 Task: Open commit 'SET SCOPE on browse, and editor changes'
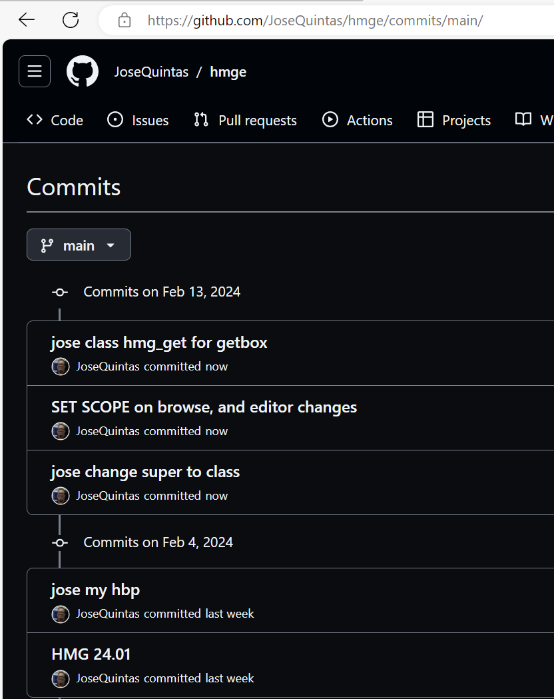[204, 407]
